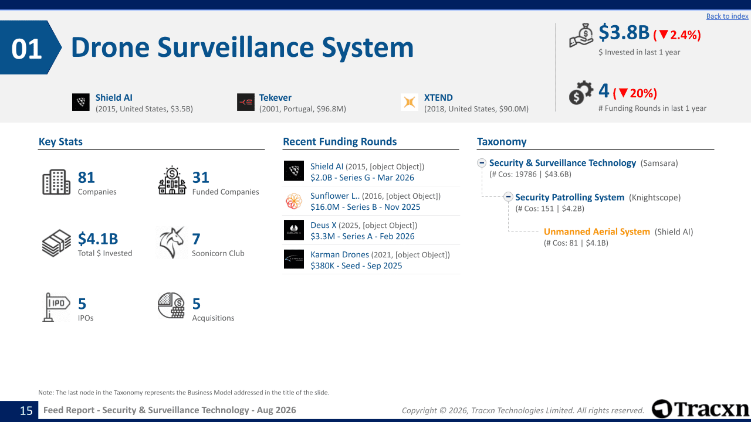The height and width of the screenshot is (422, 751).
Task: Select Security & Surveillance Technology taxonomy node
Action: [563, 163]
